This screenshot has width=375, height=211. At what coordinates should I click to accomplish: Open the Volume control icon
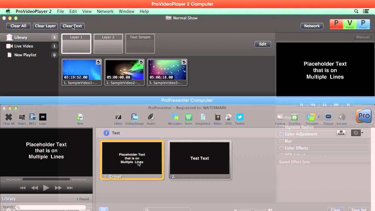pyautogui.click(x=341, y=117)
